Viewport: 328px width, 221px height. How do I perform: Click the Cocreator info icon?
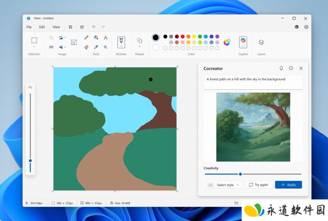point(291,68)
